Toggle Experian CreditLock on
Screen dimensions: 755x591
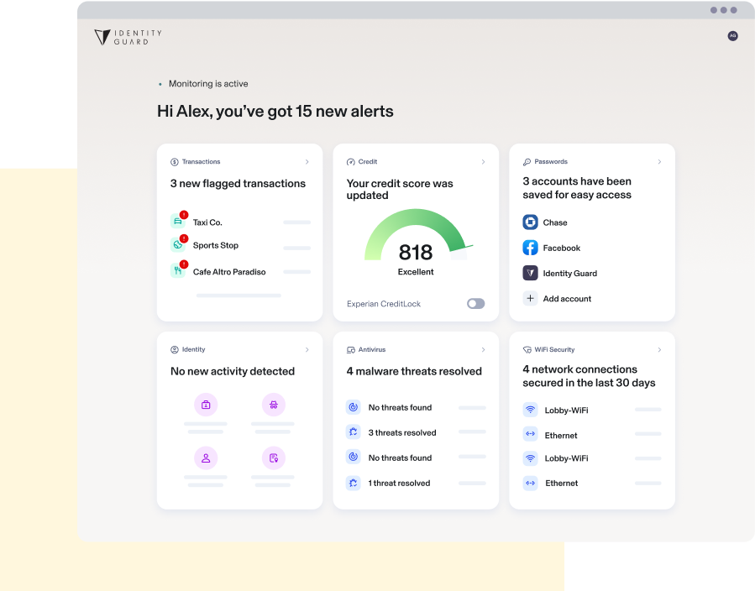point(475,303)
